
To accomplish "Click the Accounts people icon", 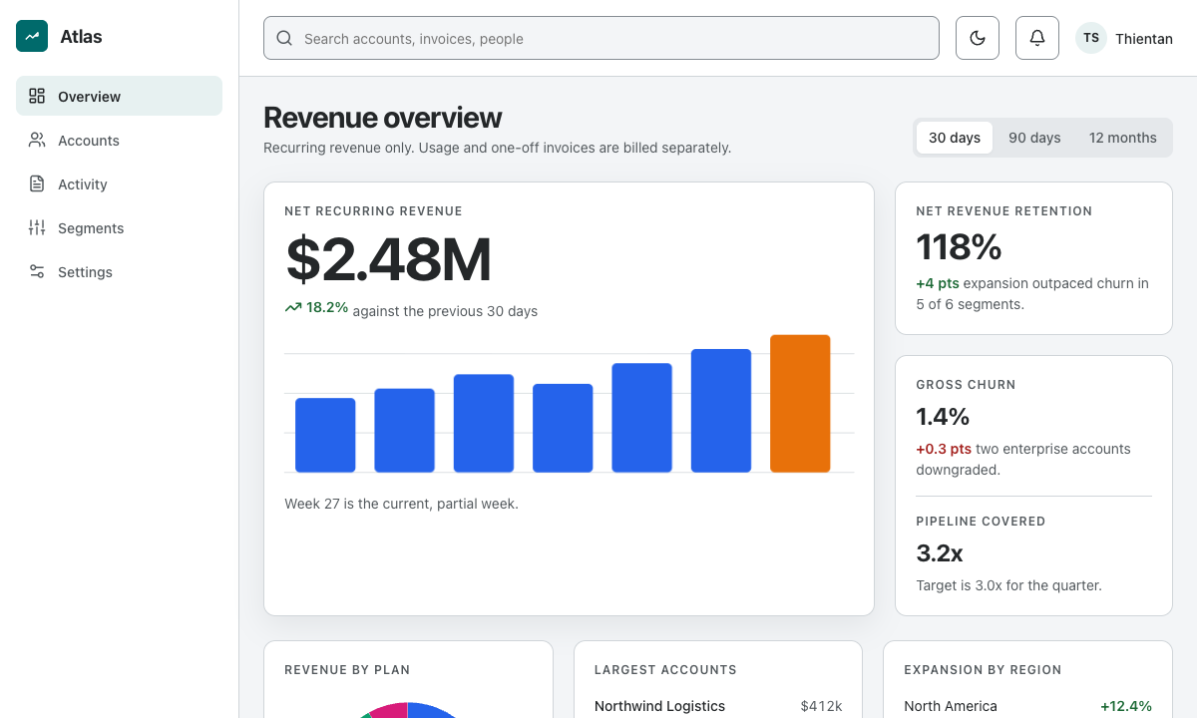I will (37, 140).
